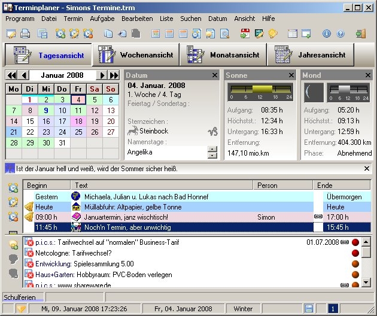Click the blue help question mark icon

(339, 34)
